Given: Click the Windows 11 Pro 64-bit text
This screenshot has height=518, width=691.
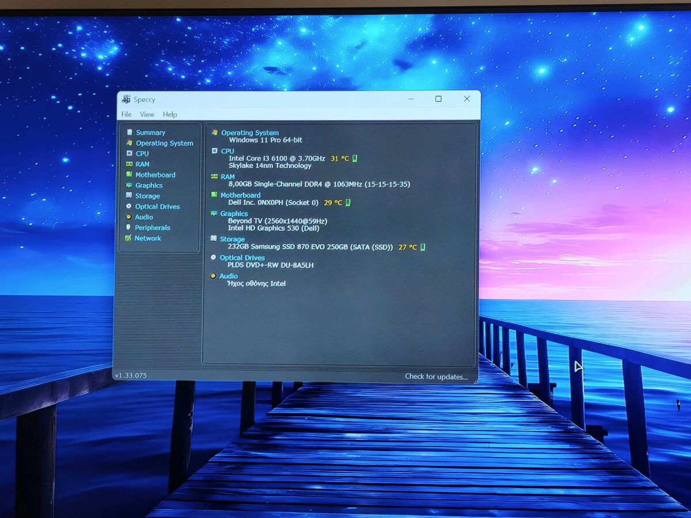Looking at the screenshot, I should coord(265,140).
